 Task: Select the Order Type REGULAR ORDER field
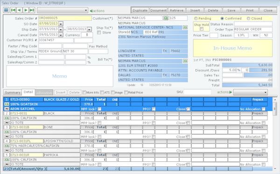coord(253,29)
